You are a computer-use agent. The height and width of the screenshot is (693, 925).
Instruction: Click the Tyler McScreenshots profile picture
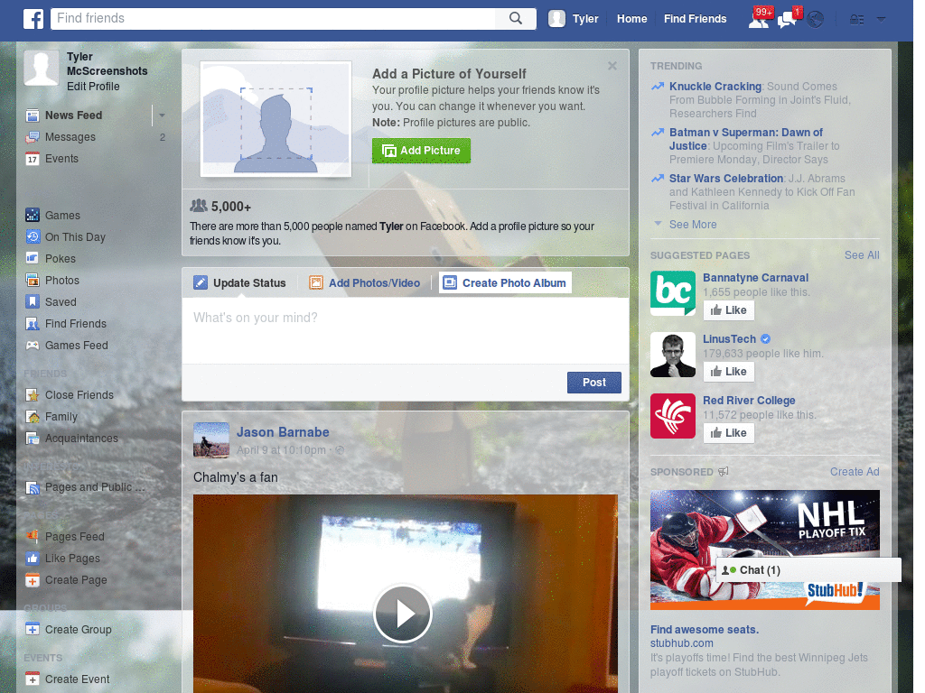42,68
